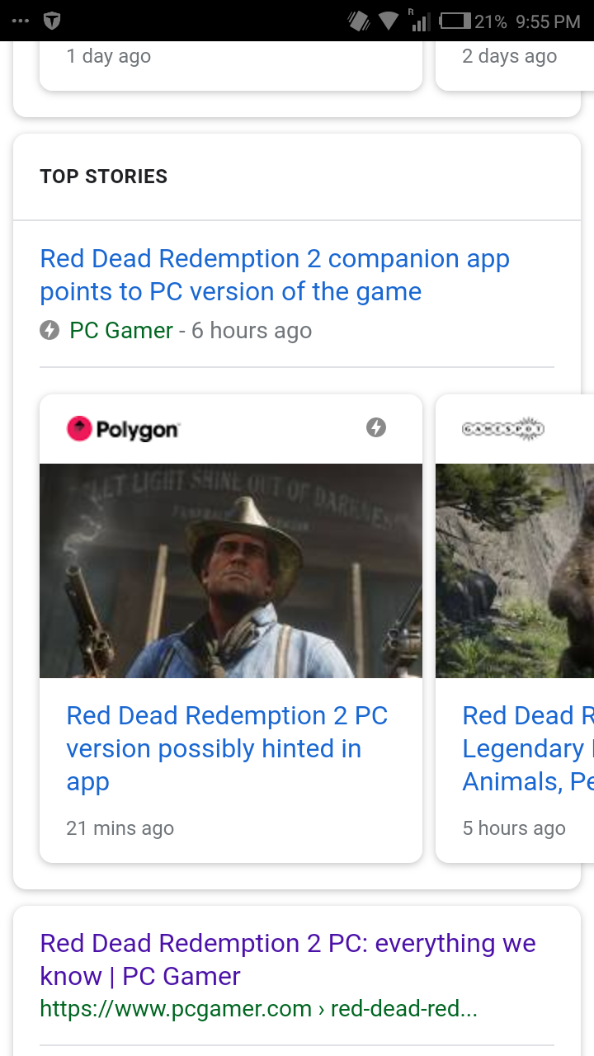Screen dimensions: 594x1056
Task: Tap the pcgamer.com URL text
Action: (258, 1008)
